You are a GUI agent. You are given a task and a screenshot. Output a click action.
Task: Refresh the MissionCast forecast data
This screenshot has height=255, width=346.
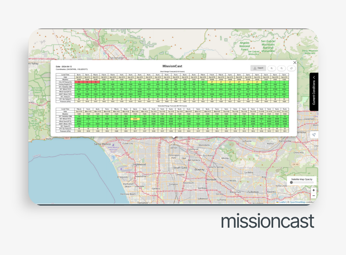tap(291, 68)
